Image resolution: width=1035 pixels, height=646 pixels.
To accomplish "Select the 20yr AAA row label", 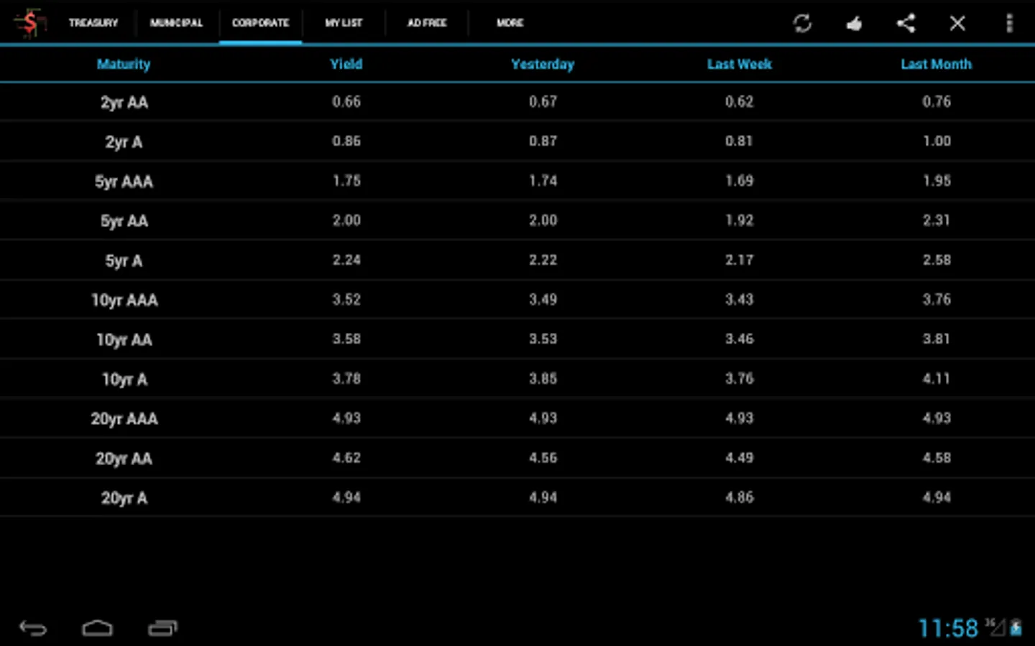I will 124,418.
